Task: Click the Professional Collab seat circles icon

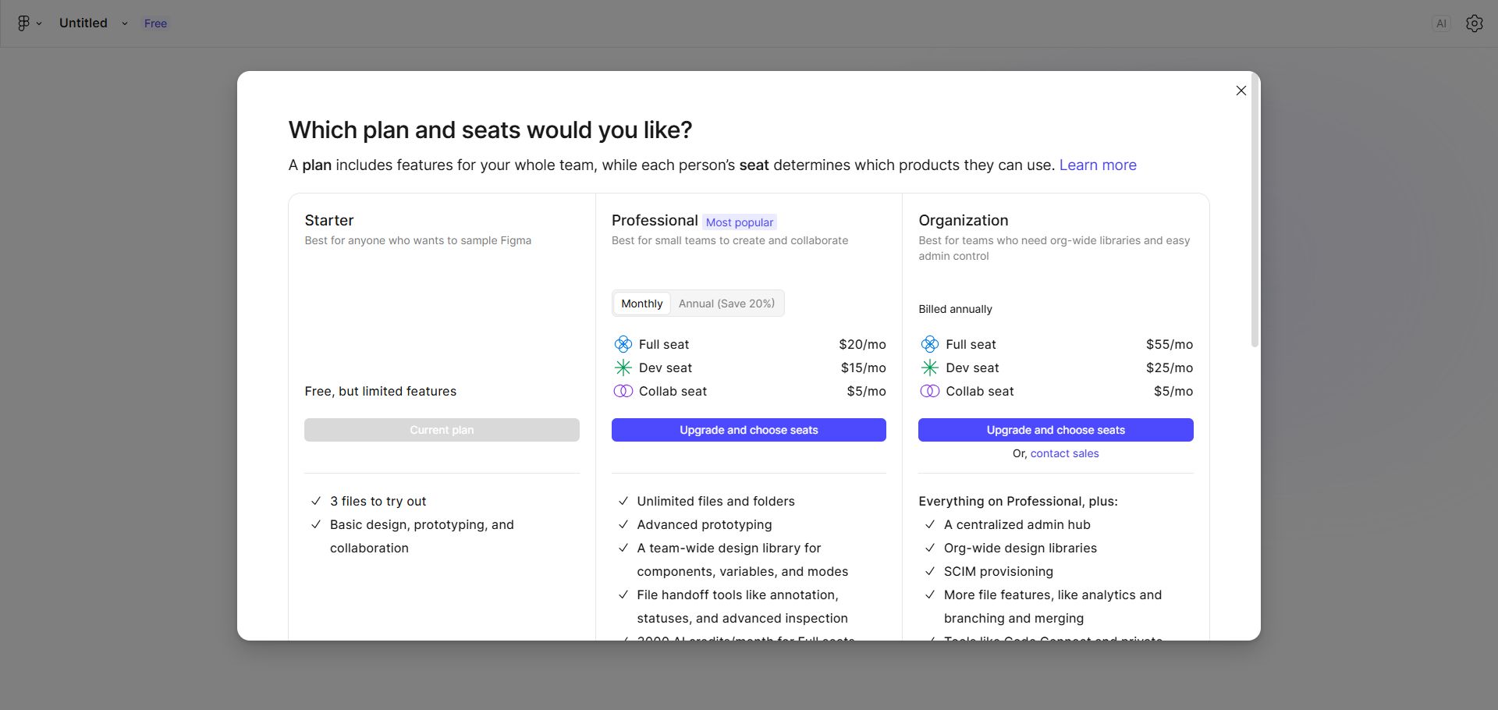Action: click(623, 391)
